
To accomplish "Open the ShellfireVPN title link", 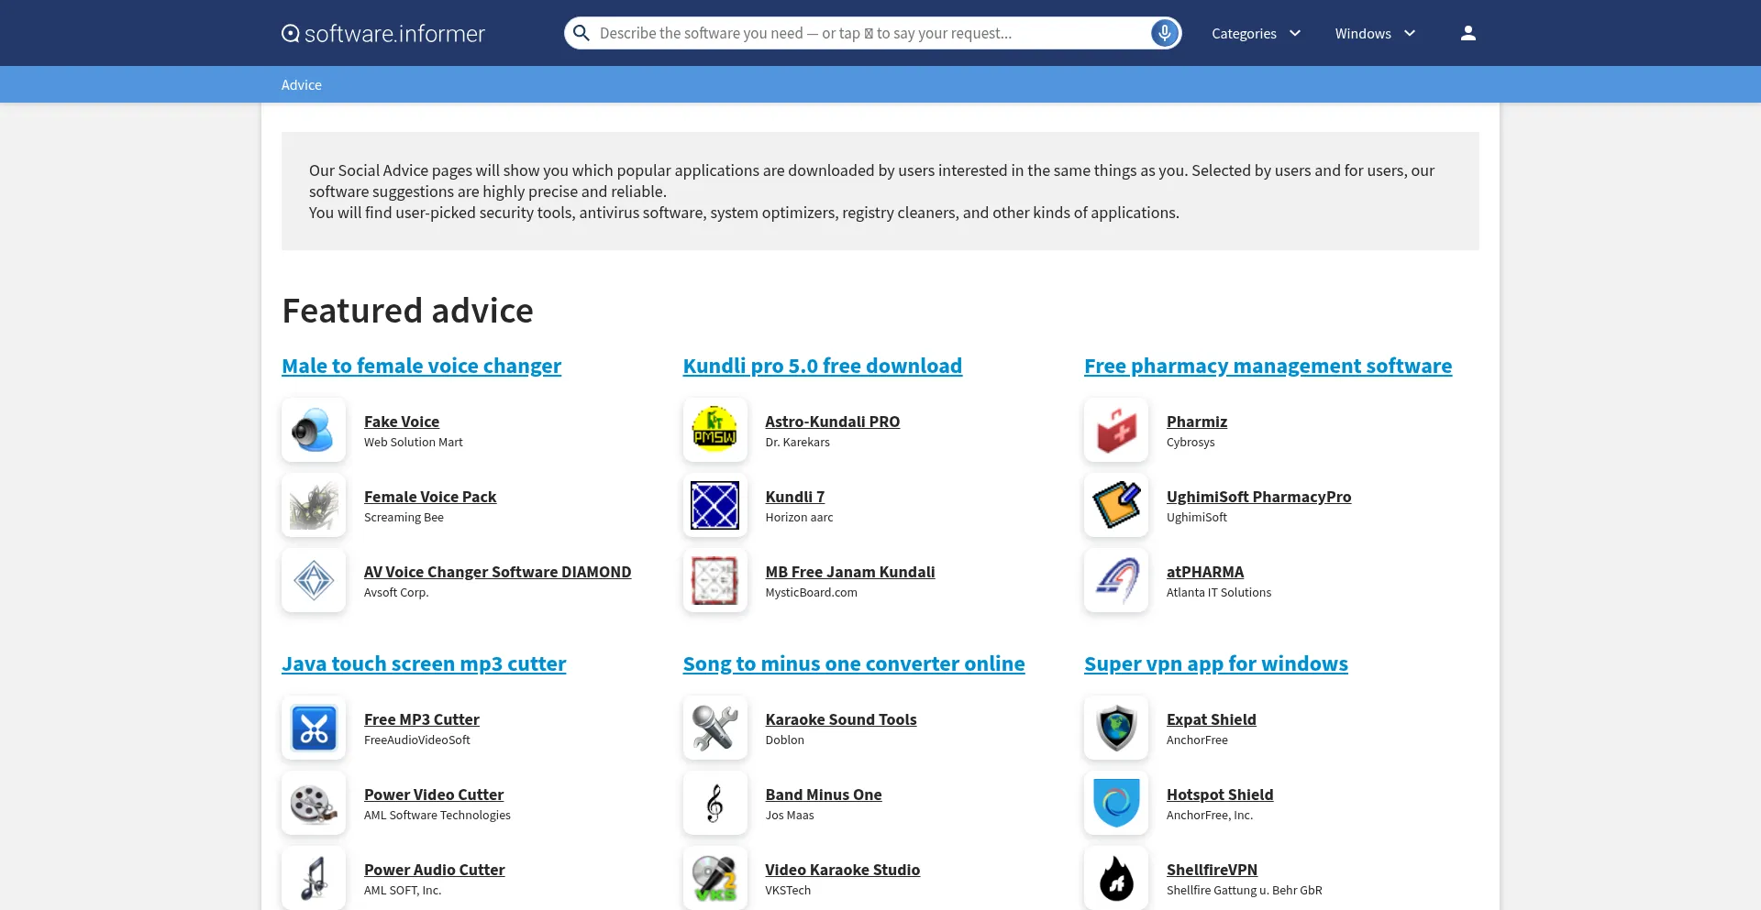I will 1213,870.
